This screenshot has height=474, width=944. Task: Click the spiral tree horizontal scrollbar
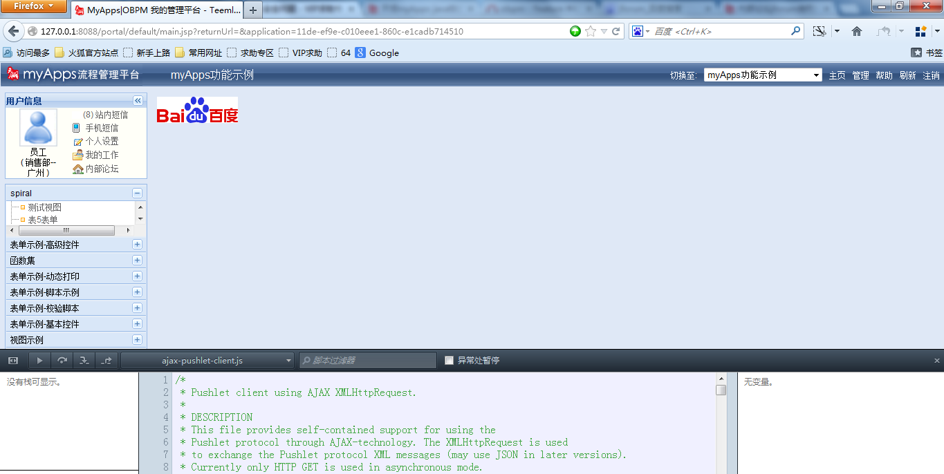66,230
